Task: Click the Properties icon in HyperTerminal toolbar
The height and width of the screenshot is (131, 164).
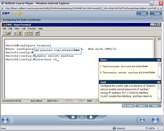Action: (x=37, y=33)
